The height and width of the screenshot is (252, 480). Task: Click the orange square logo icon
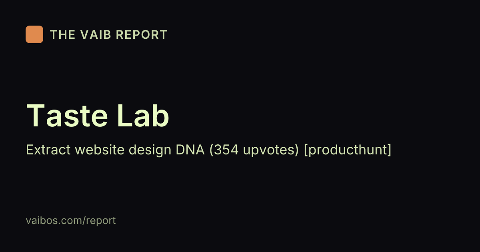point(34,34)
